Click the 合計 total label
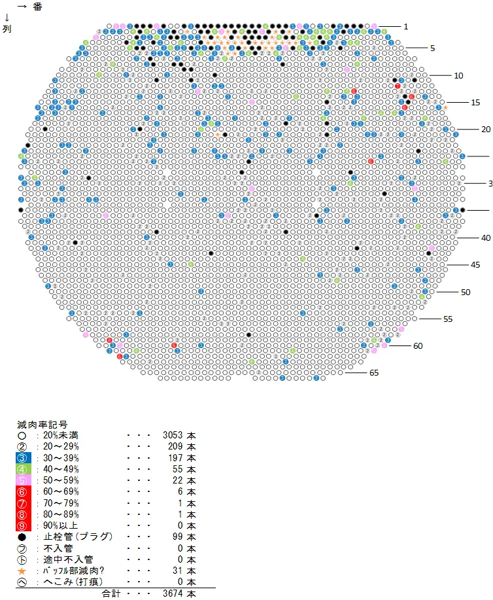Viewport: 493px width, 600px height. (x=111, y=593)
